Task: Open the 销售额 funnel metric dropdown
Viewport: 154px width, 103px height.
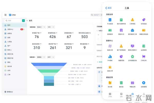Action: (41, 57)
